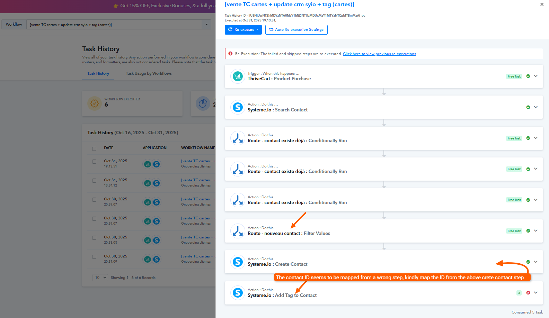Click the Re-execute button
The width and height of the screenshot is (549, 318).
point(243,30)
